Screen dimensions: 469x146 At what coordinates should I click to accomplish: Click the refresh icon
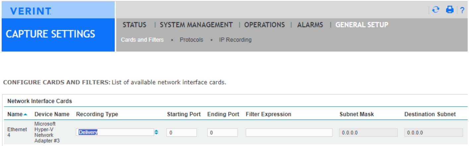[x=436, y=10]
